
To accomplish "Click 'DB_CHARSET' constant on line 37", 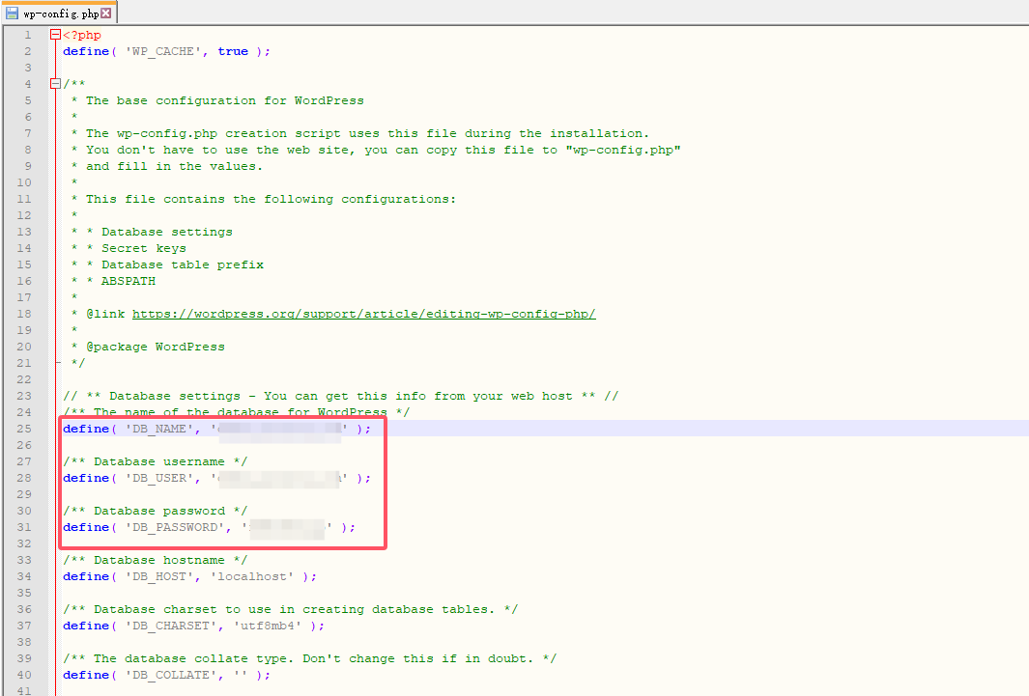I will click(x=171, y=626).
